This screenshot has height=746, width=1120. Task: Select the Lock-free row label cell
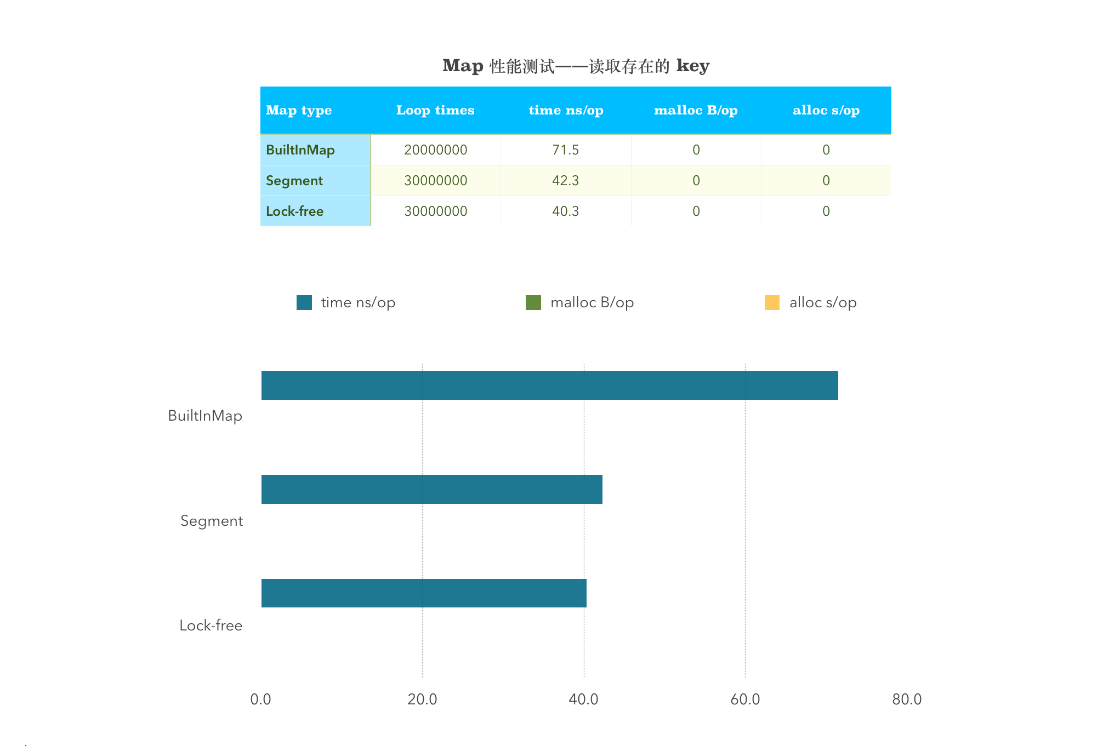click(295, 211)
